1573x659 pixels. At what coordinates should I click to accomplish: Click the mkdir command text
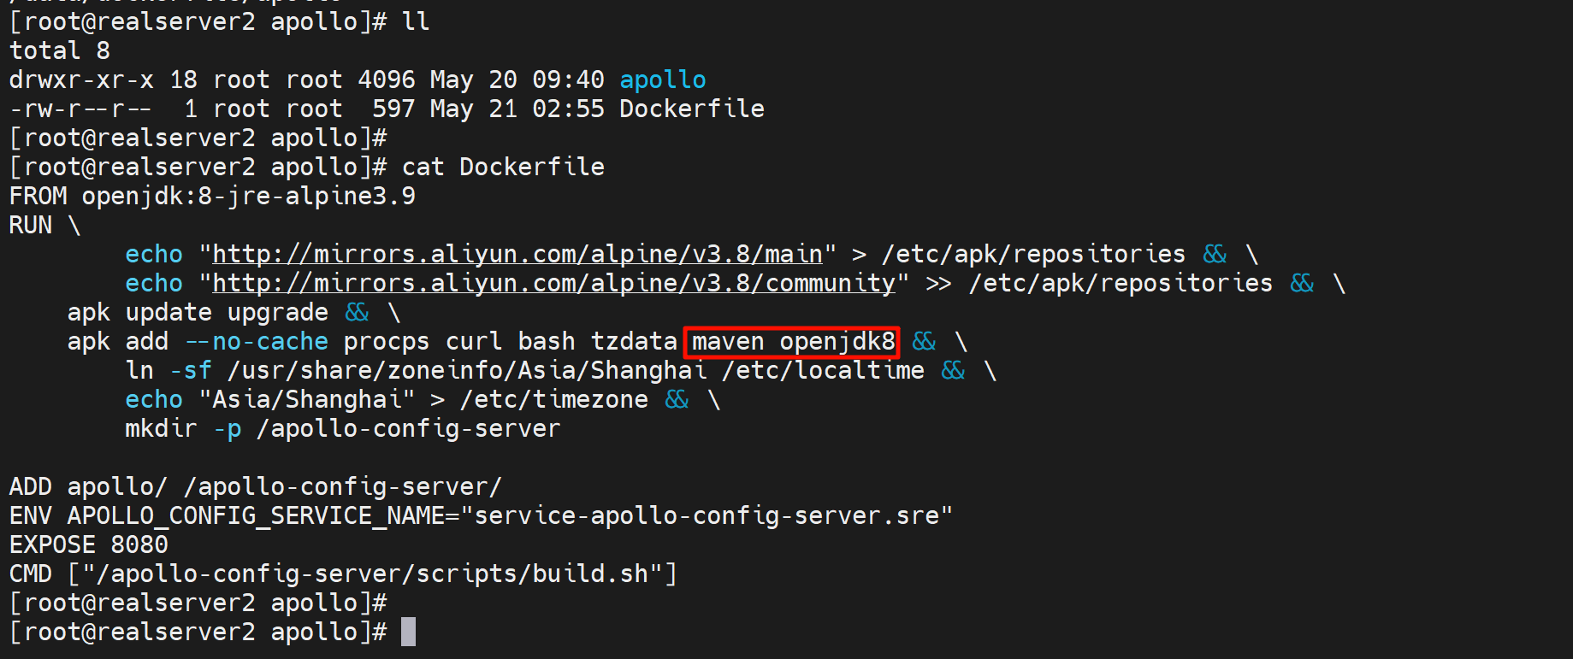[x=161, y=428]
